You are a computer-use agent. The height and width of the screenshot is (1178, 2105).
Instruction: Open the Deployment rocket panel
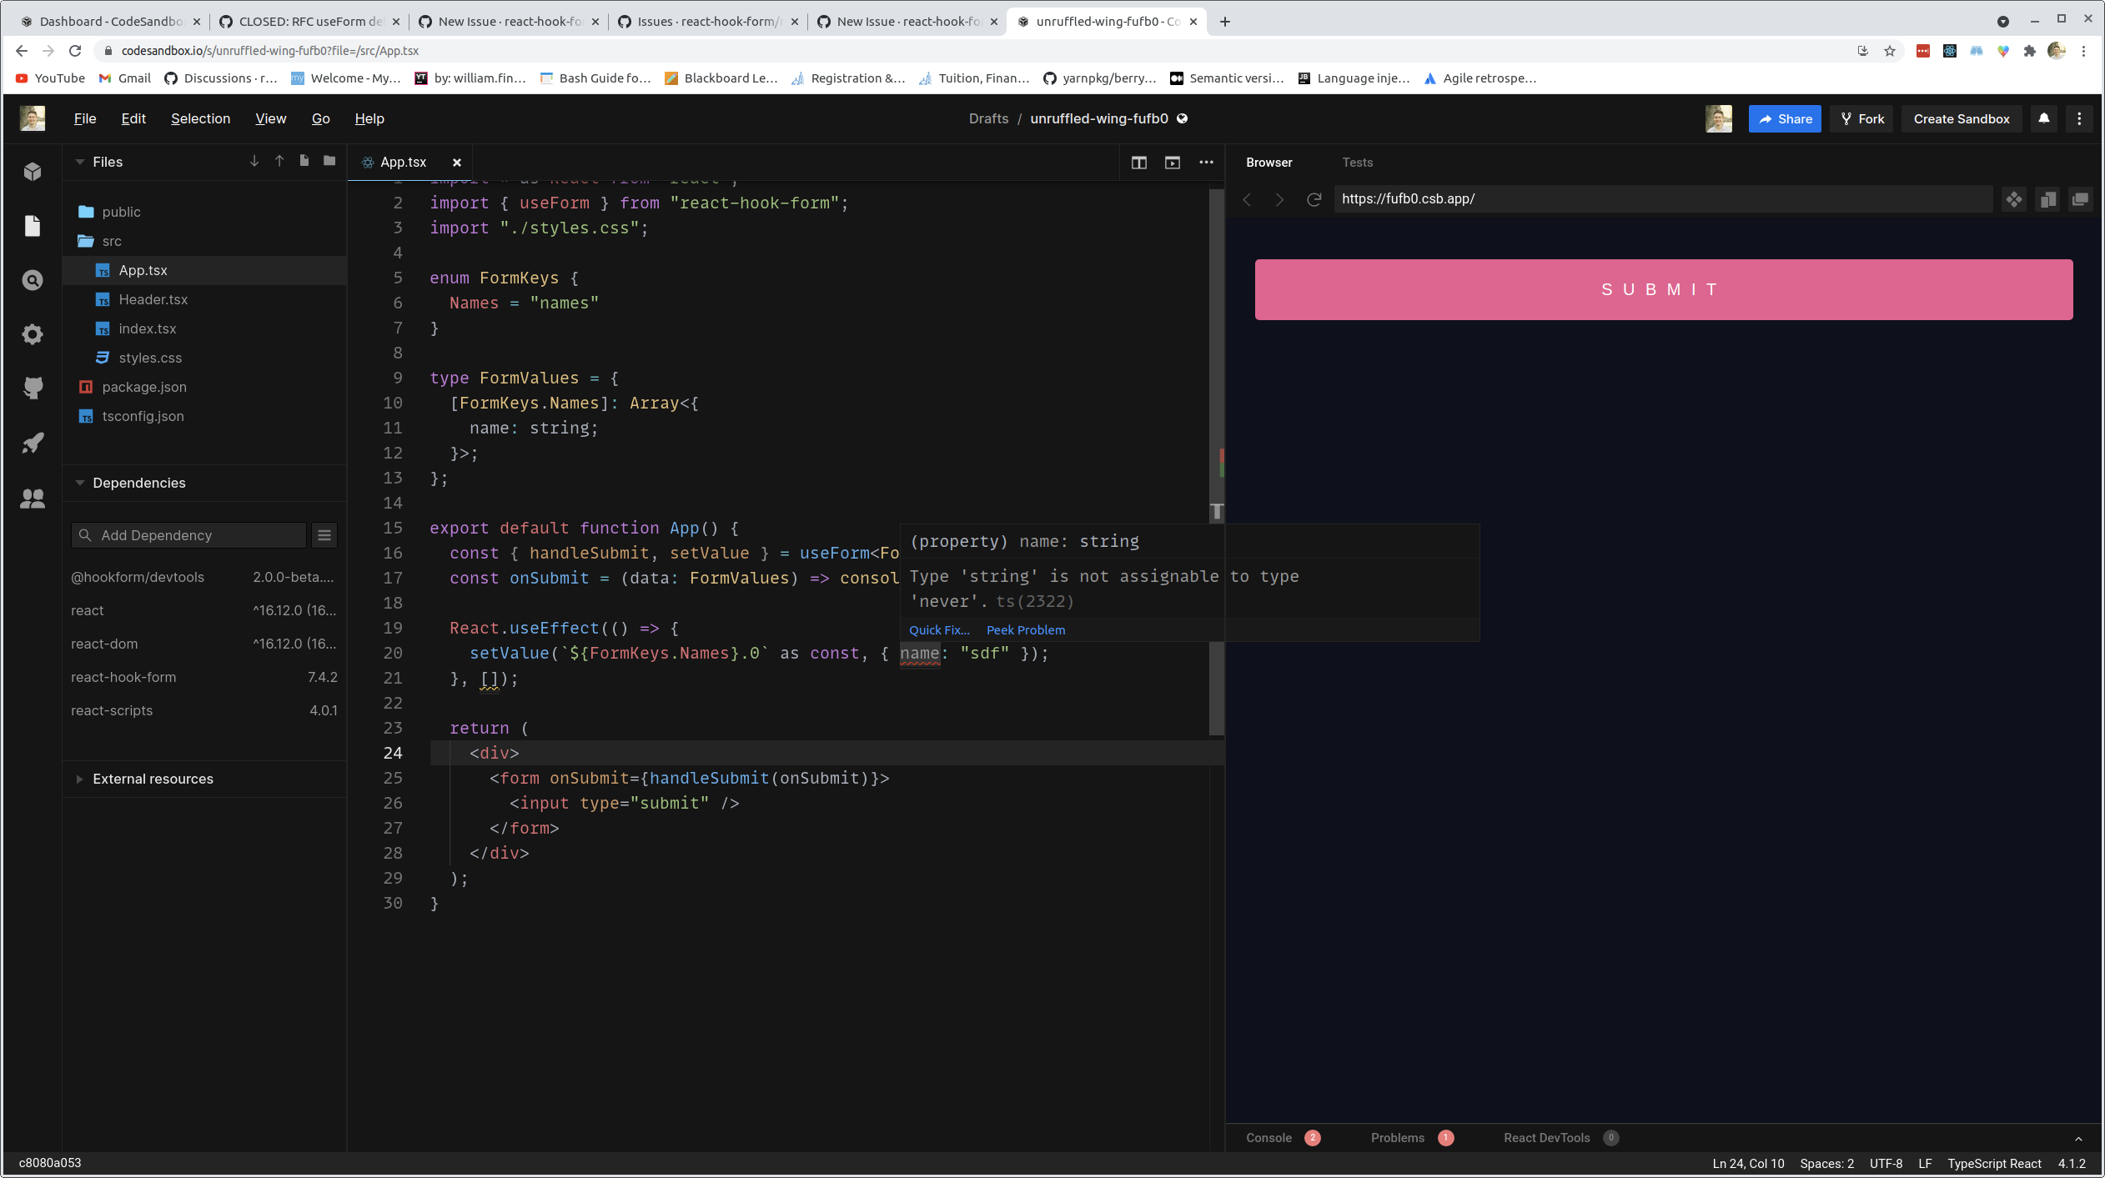(32, 443)
